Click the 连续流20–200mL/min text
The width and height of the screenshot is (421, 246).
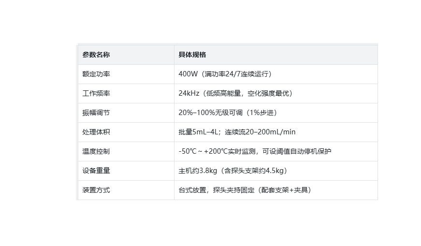(260, 132)
